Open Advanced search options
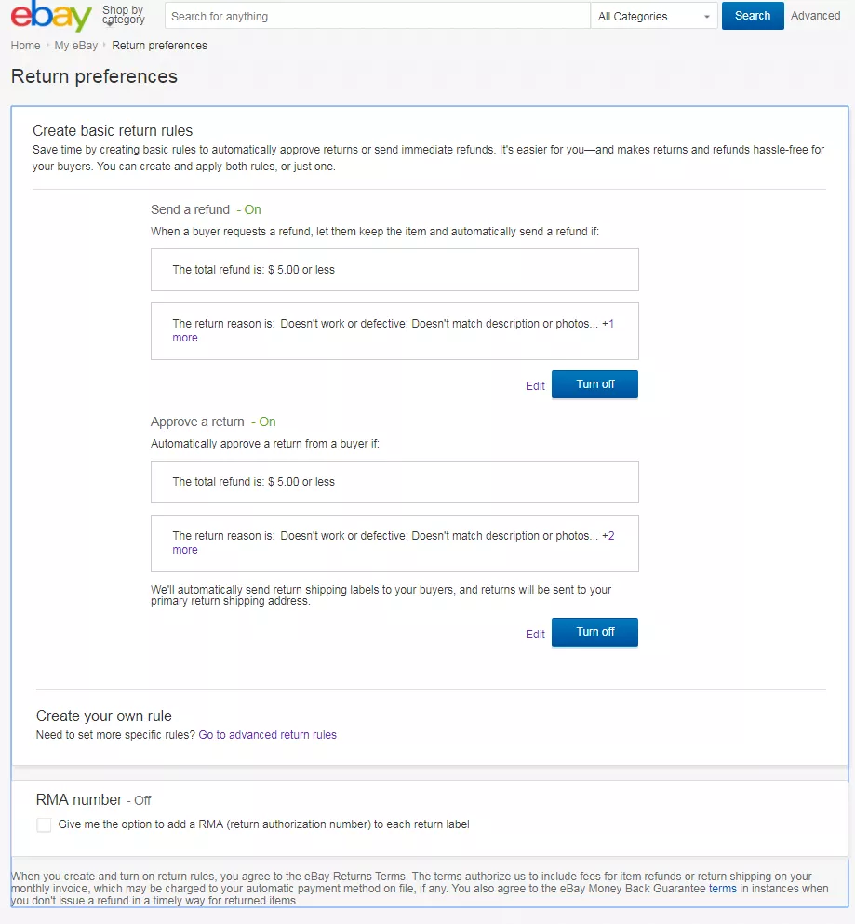The height and width of the screenshot is (924, 855). click(x=815, y=15)
